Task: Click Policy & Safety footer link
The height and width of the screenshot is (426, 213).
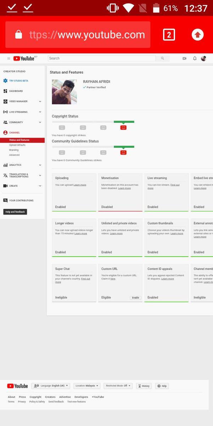Action: pos(37,402)
